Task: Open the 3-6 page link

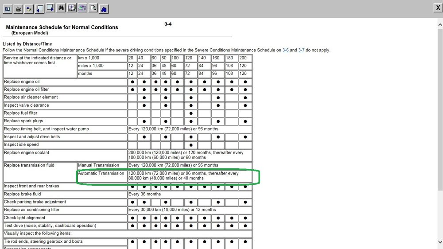Action: pyautogui.click(x=285, y=50)
